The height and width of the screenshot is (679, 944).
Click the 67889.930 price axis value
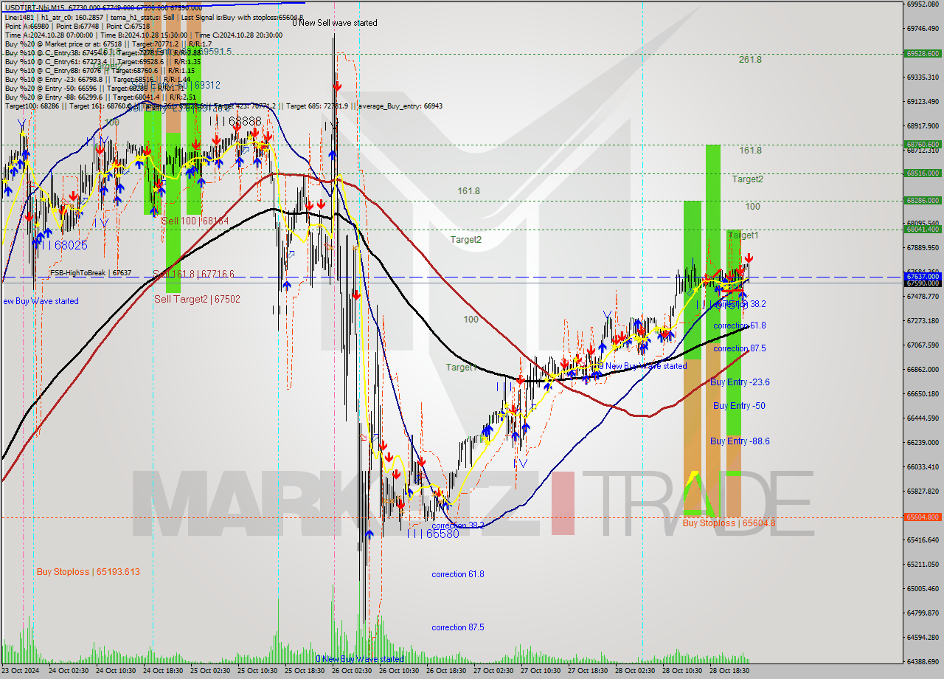922,247
